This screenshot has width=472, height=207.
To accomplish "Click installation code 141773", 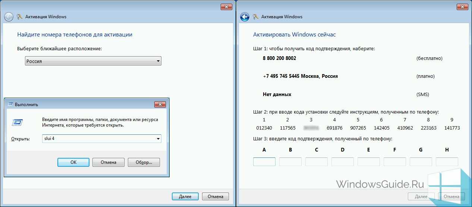I will pyautogui.click(x=452, y=128).
